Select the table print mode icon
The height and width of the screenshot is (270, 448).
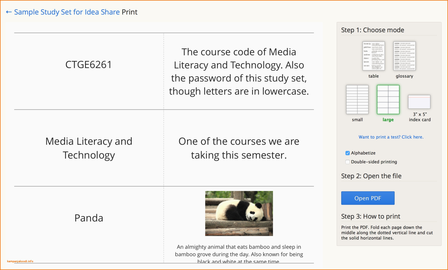pos(374,56)
